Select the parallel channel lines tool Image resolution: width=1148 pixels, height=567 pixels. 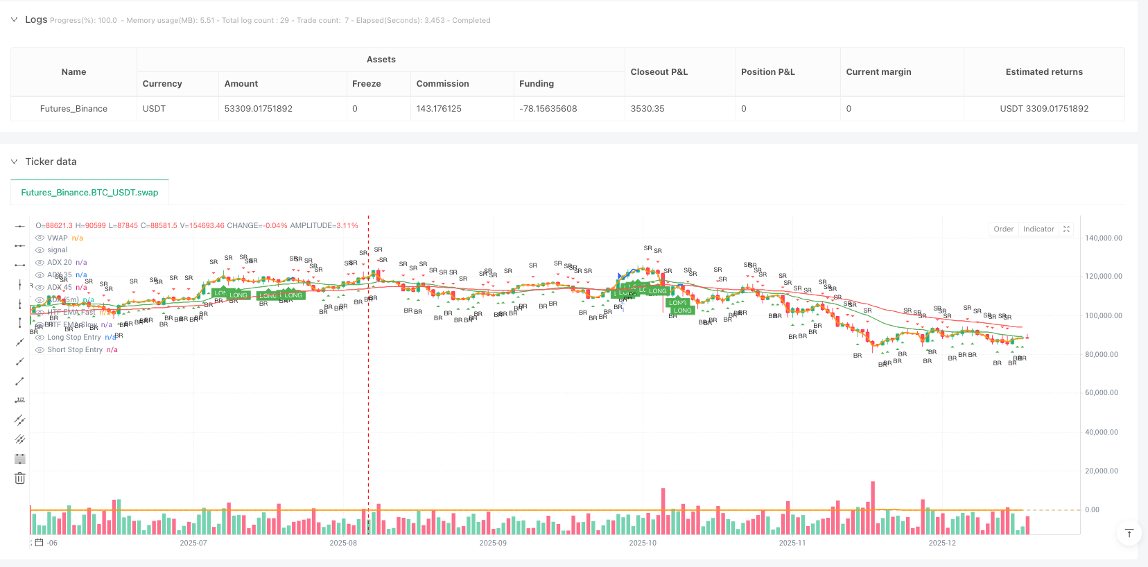(x=20, y=419)
